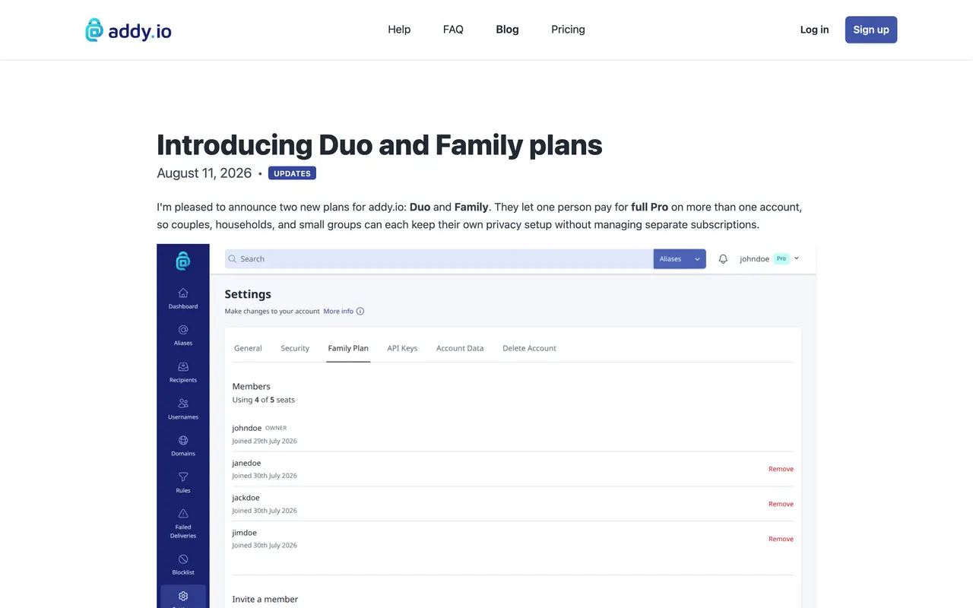Open Settings gear in the sidebar

pyautogui.click(x=183, y=597)
